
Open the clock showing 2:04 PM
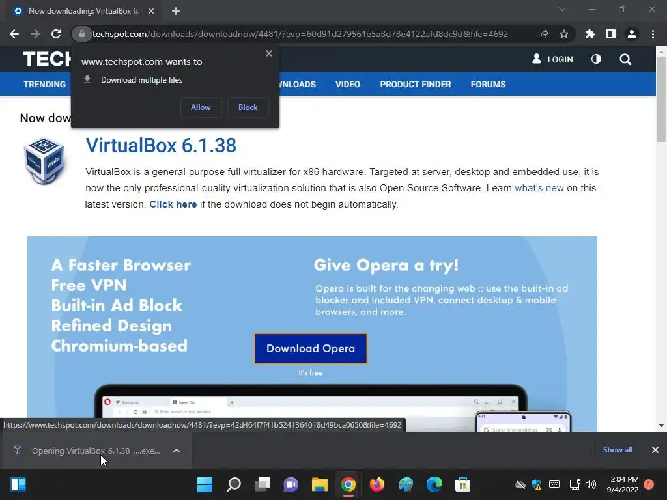(623, 484)
